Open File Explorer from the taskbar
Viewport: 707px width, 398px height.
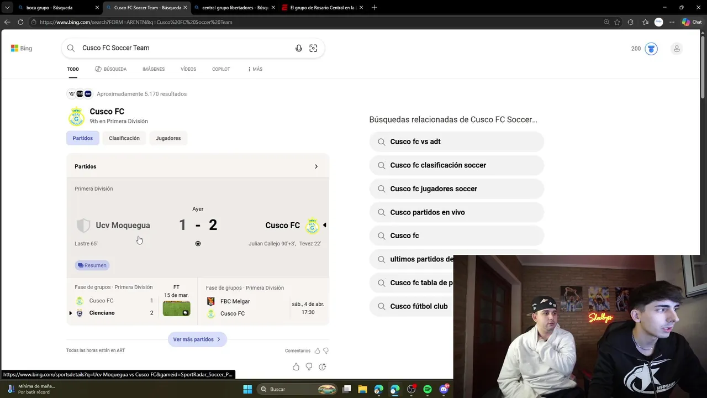[362, 389]
